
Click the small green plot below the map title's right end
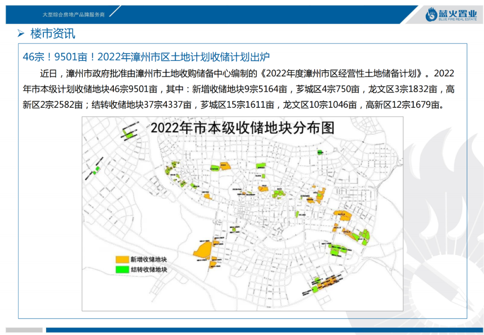tap(320, 152)
